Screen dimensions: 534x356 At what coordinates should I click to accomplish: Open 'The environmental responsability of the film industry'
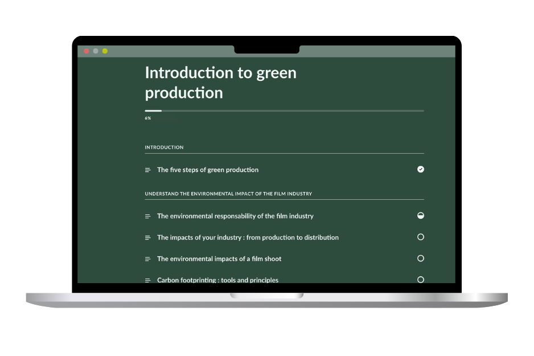coord(235,216)
